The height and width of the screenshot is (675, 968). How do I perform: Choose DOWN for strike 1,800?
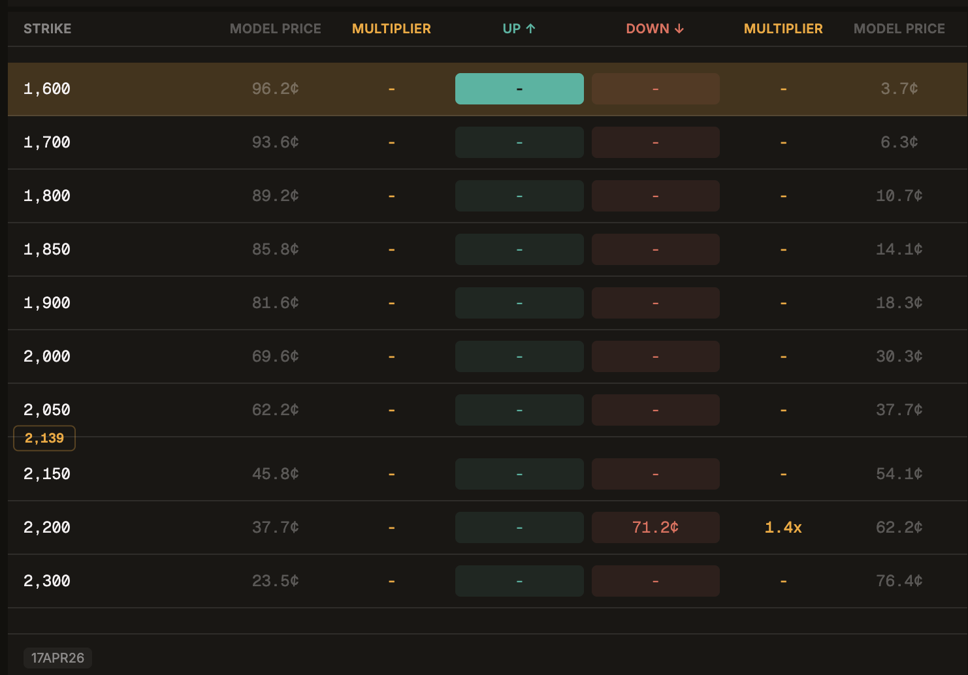tap(656, 196)
